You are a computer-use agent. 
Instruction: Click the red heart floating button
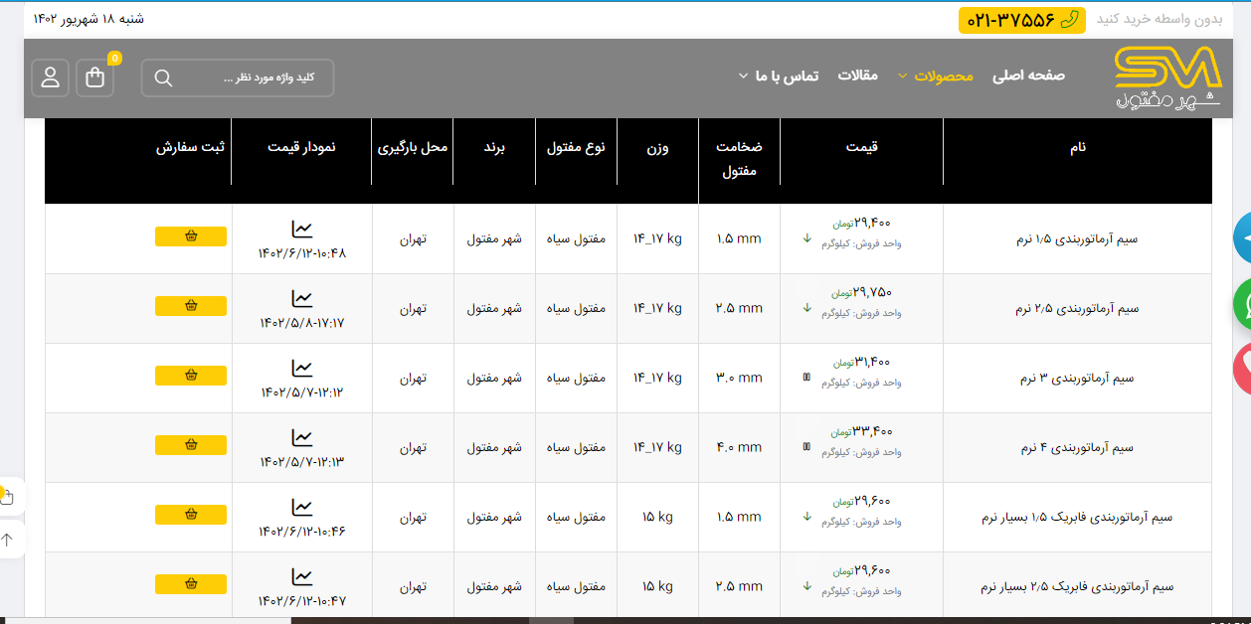click(1242, 370)
